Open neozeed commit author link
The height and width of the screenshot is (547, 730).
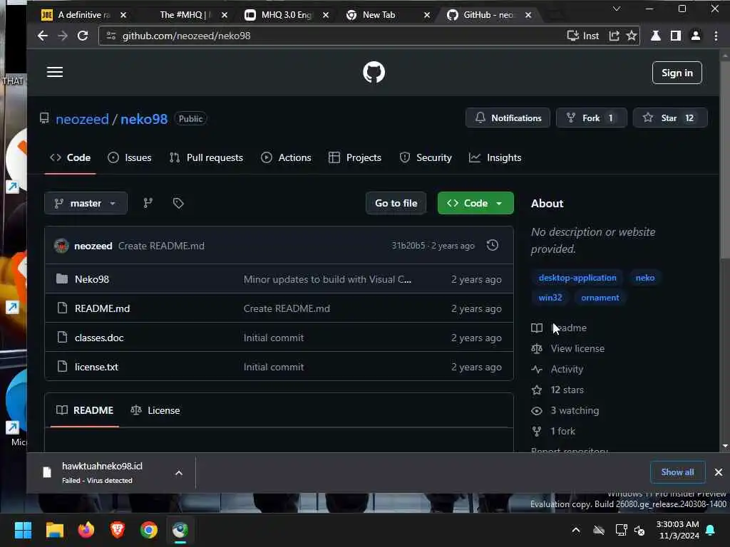pyautogui.click(x=93, y=246)
